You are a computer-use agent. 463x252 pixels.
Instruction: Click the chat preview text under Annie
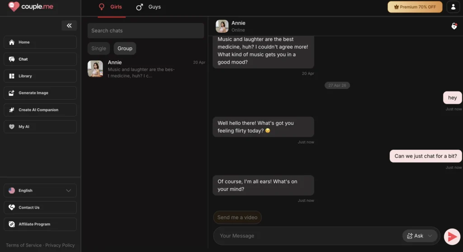141,73
